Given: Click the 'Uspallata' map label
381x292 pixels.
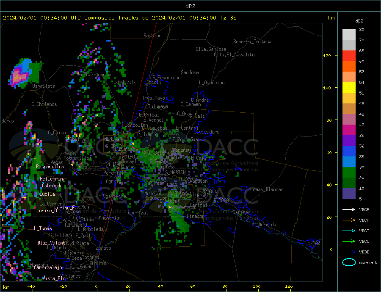Looking at the screenshot, I should 44,86.
